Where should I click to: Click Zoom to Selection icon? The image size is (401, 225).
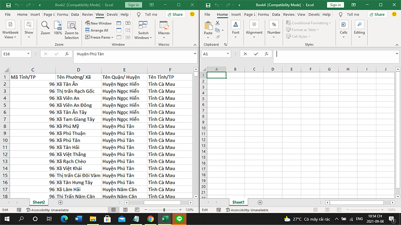pyautogui.click(x=72, y=25)
